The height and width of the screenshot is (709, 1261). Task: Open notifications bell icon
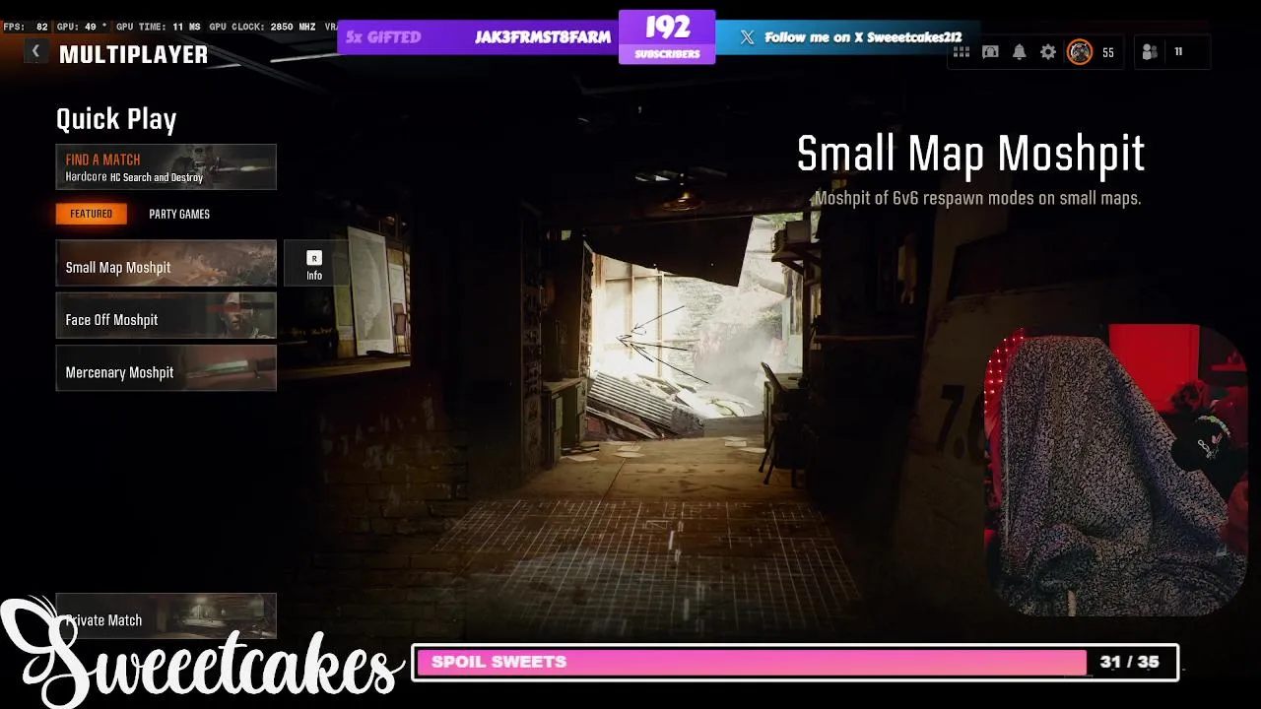pyautogui.click(x=1020, y=52)
